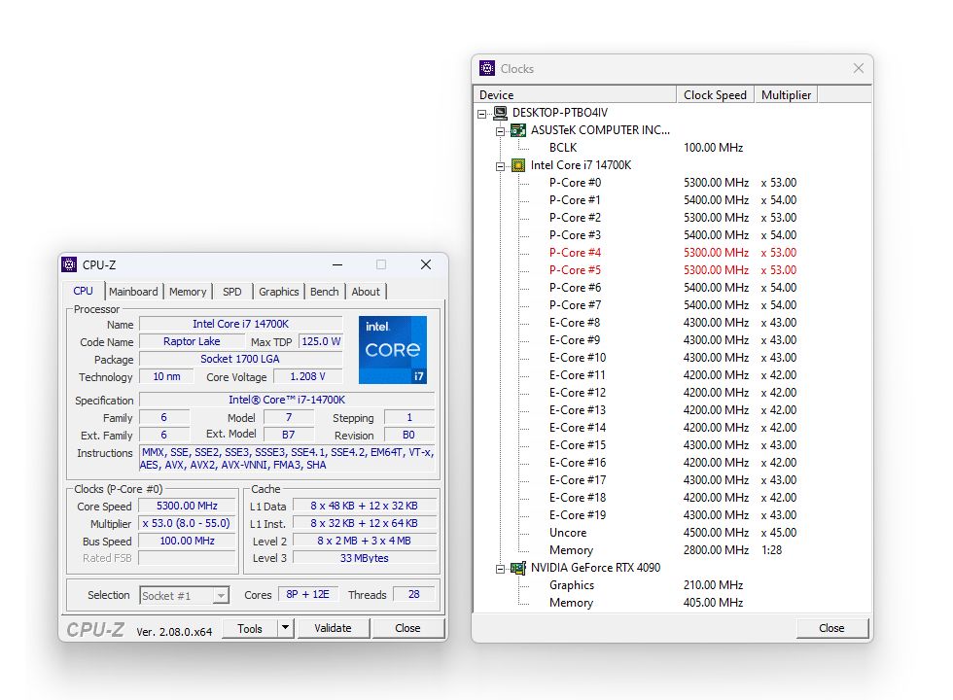Click the Intel Core i7 logo image

393,350
